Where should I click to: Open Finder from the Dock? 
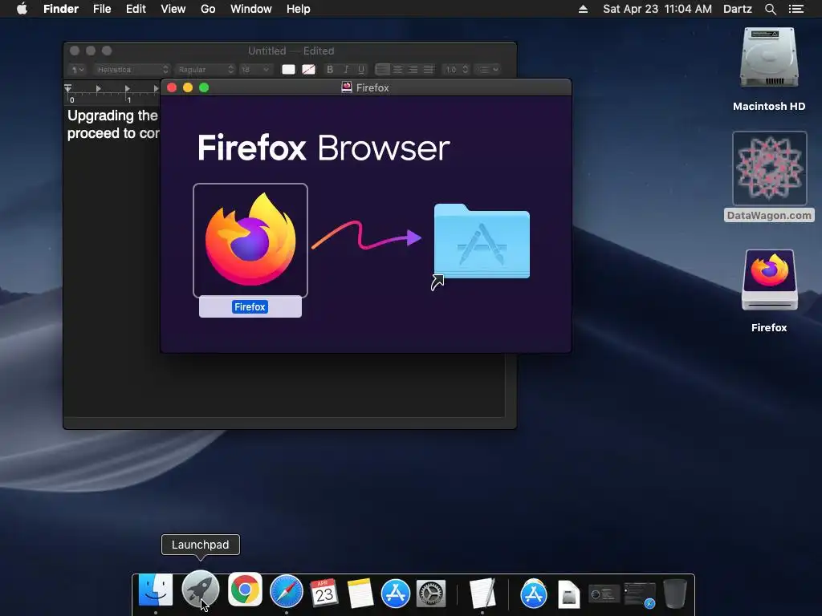coord(155,590)
